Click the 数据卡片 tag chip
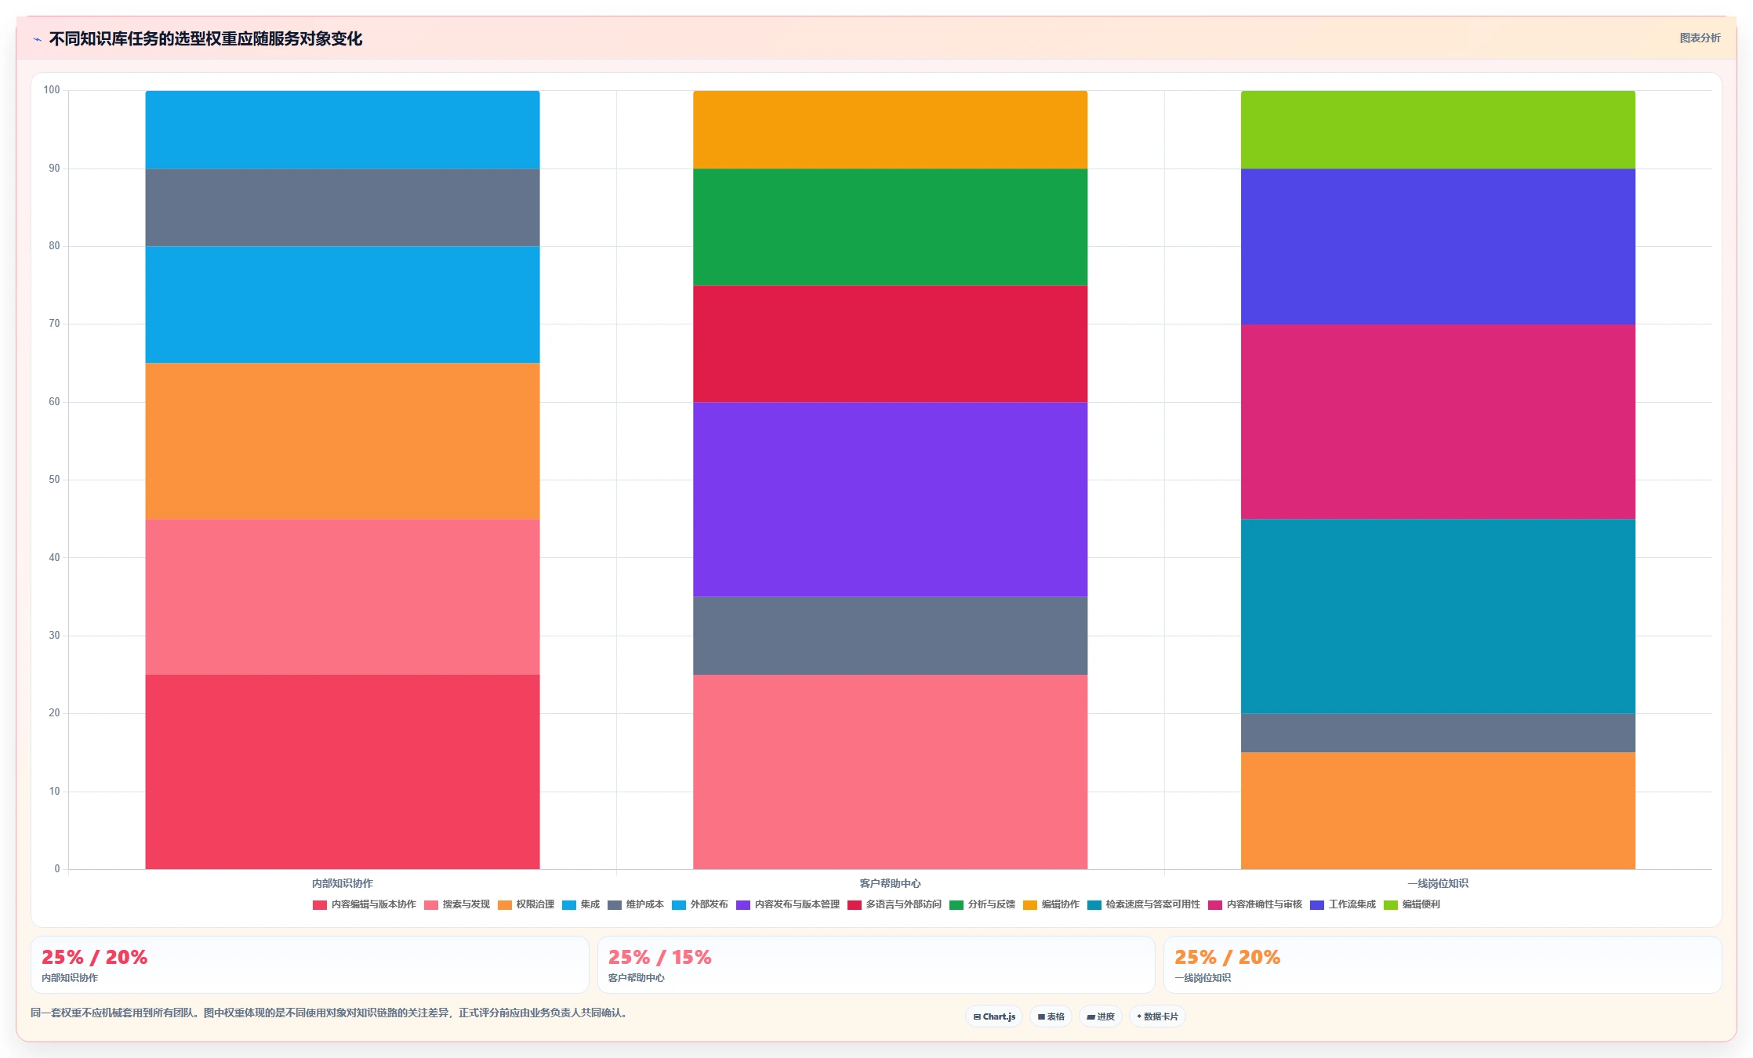Image resolution: width=1753 pixels, height=1058 pixels. click(x=1157, y=1016)
